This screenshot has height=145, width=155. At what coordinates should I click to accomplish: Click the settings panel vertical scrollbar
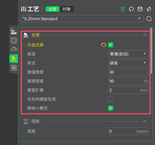tap(151, 51)
